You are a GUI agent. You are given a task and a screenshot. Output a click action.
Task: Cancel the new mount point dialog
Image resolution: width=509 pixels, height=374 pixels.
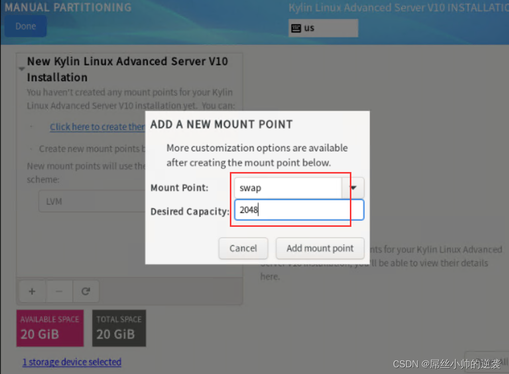pos(243,248)
